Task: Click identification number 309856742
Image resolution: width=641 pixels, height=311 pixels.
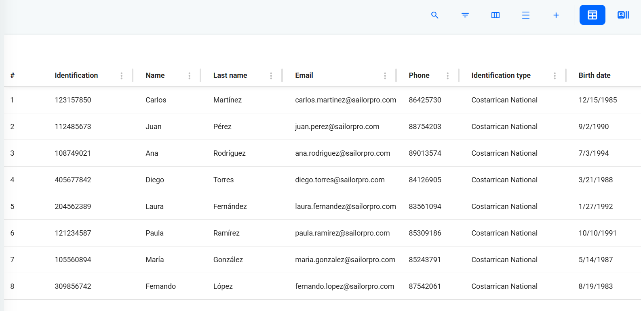Action: [73, 286]
